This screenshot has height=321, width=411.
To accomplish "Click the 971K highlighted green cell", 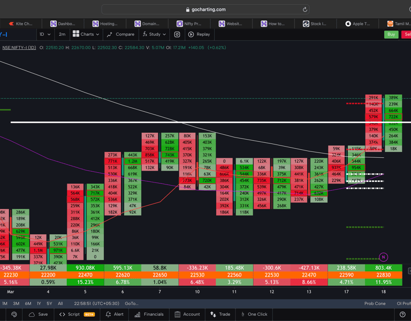I will click(x=58, y=250).
